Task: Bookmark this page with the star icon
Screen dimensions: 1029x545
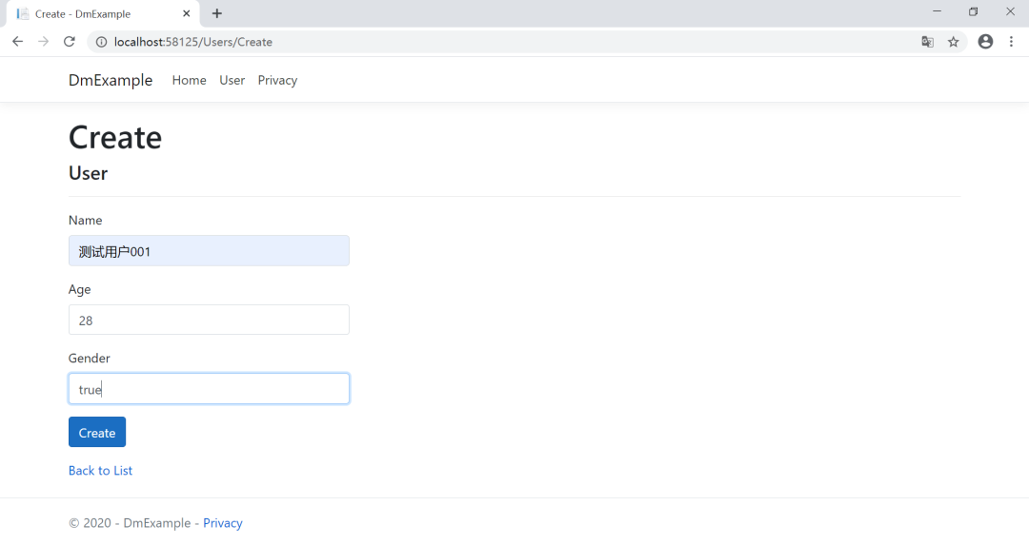Action: (954, 42)
